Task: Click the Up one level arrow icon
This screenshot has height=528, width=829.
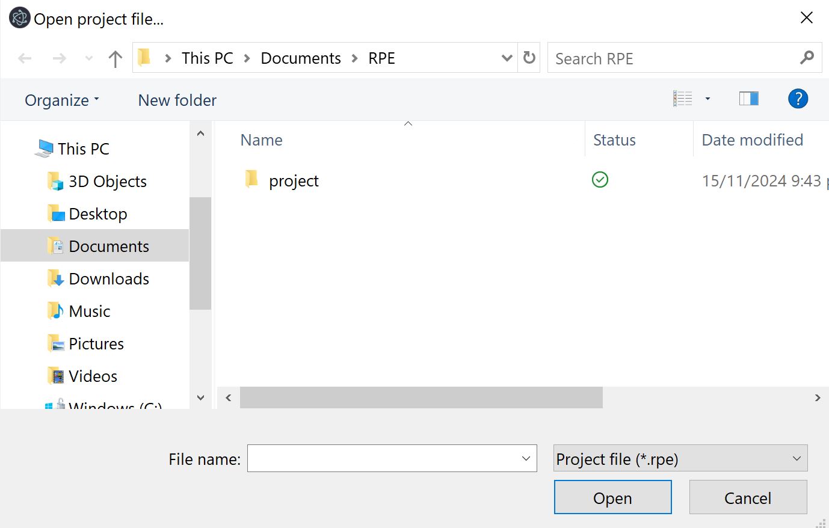Action: click(115, 58)
